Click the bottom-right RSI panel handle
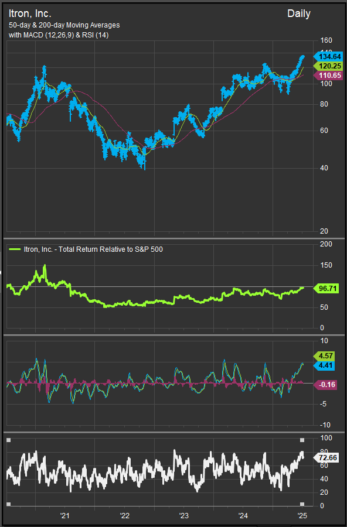This screenshot has height=527, width=347. pyautogui.click(x=302, y=504)
